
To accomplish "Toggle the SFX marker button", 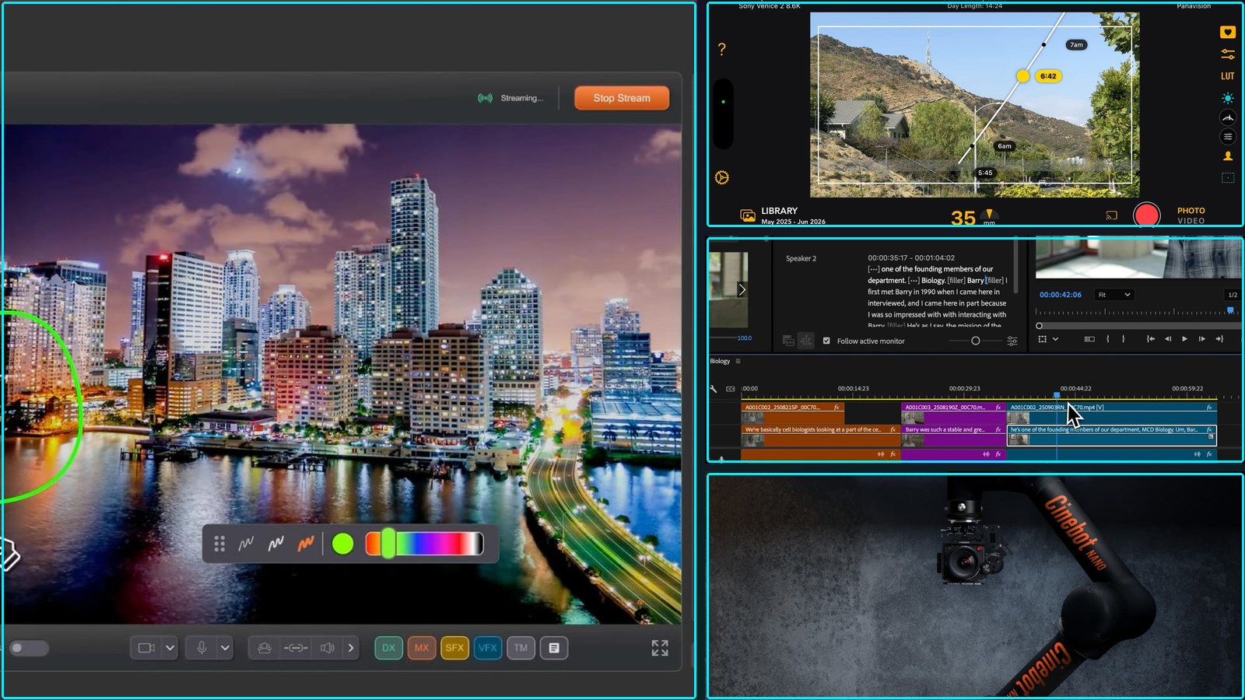I will click(x=454, y=648).
